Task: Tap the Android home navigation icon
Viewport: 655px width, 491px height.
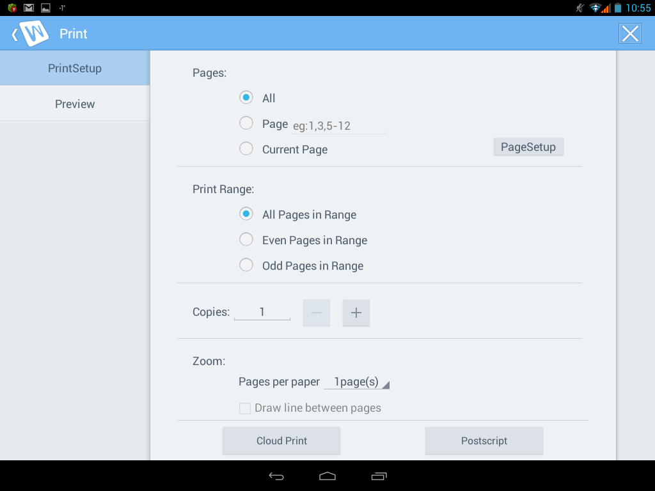Action: [x=327, y=476]
